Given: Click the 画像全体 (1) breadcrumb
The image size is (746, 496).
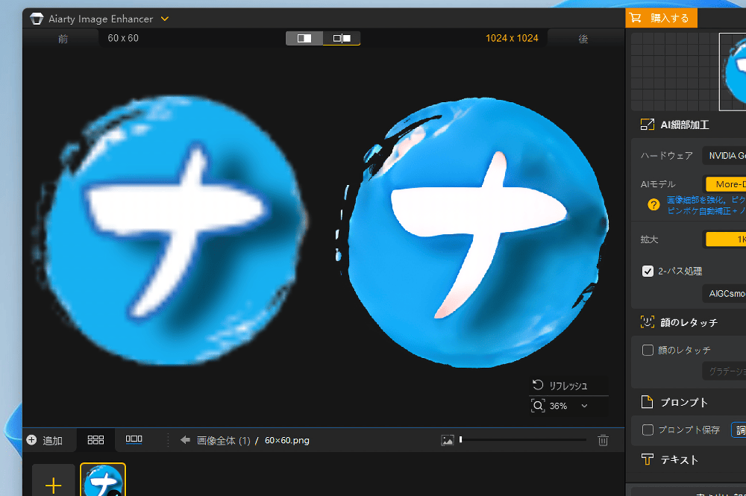Looking at the screenshot, I should [x=224, y=440].
